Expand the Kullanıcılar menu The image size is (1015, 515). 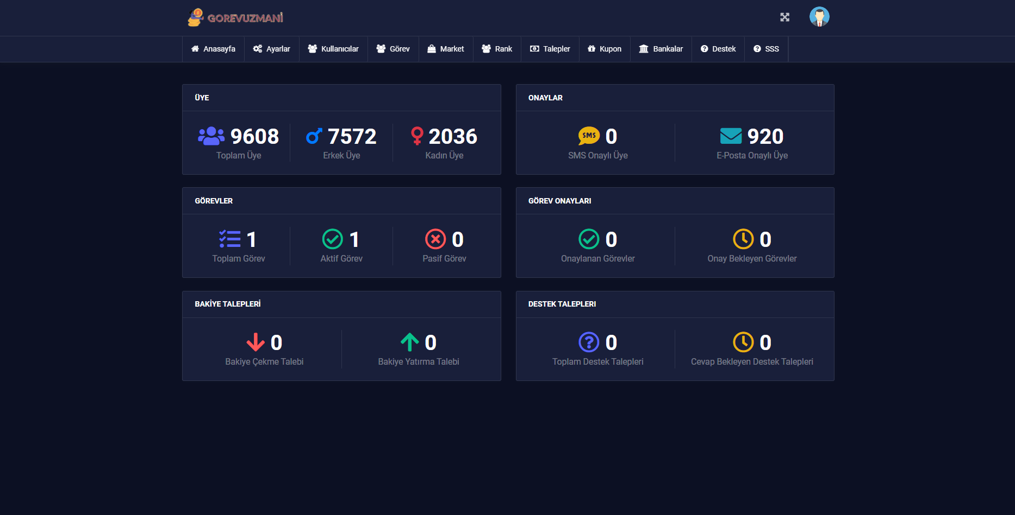pos(333,49)
